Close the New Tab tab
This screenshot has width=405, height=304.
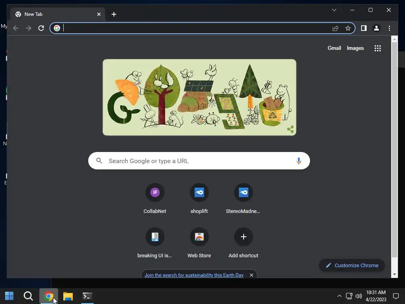coord(98,14)
